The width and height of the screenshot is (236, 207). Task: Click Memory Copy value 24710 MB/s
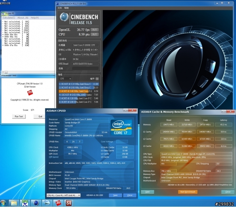pos(205,125)
